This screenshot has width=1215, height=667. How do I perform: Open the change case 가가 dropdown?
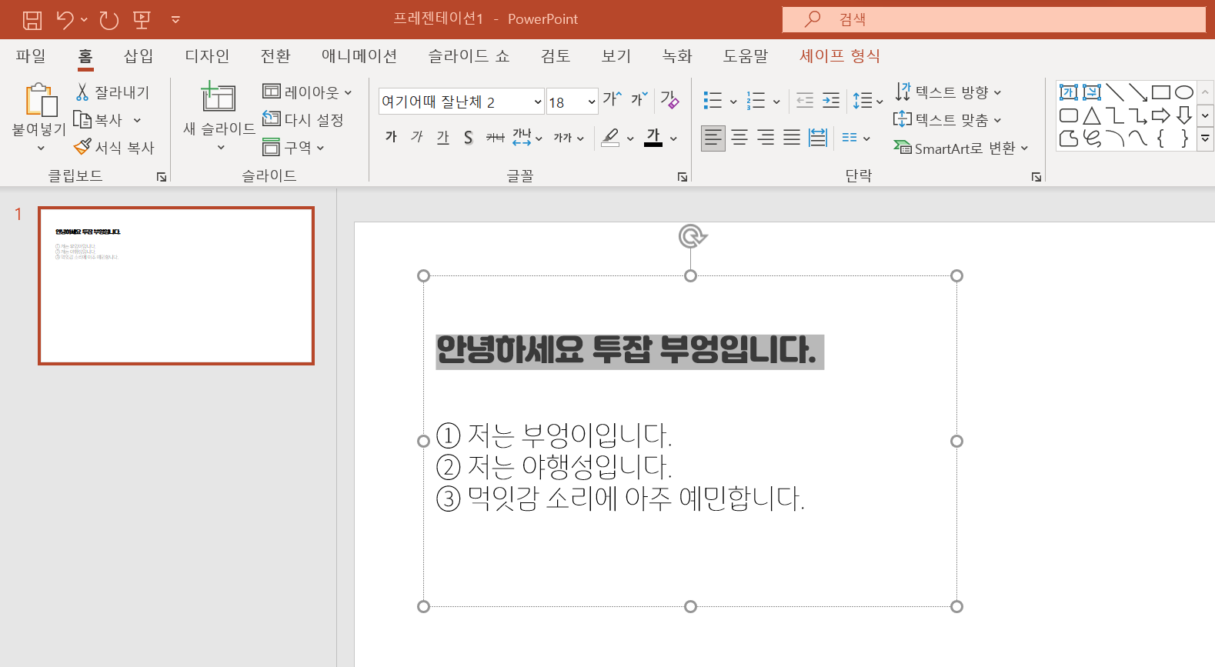569,138
